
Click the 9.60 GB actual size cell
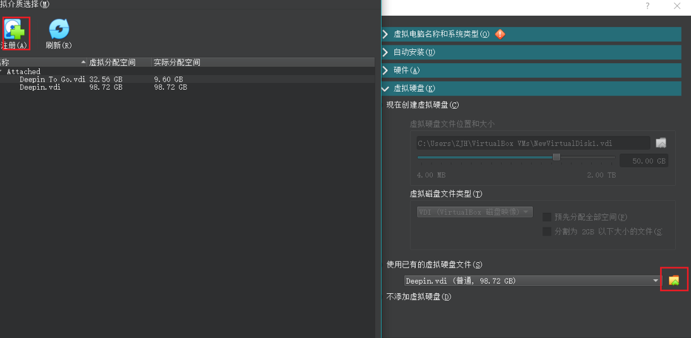168,79
